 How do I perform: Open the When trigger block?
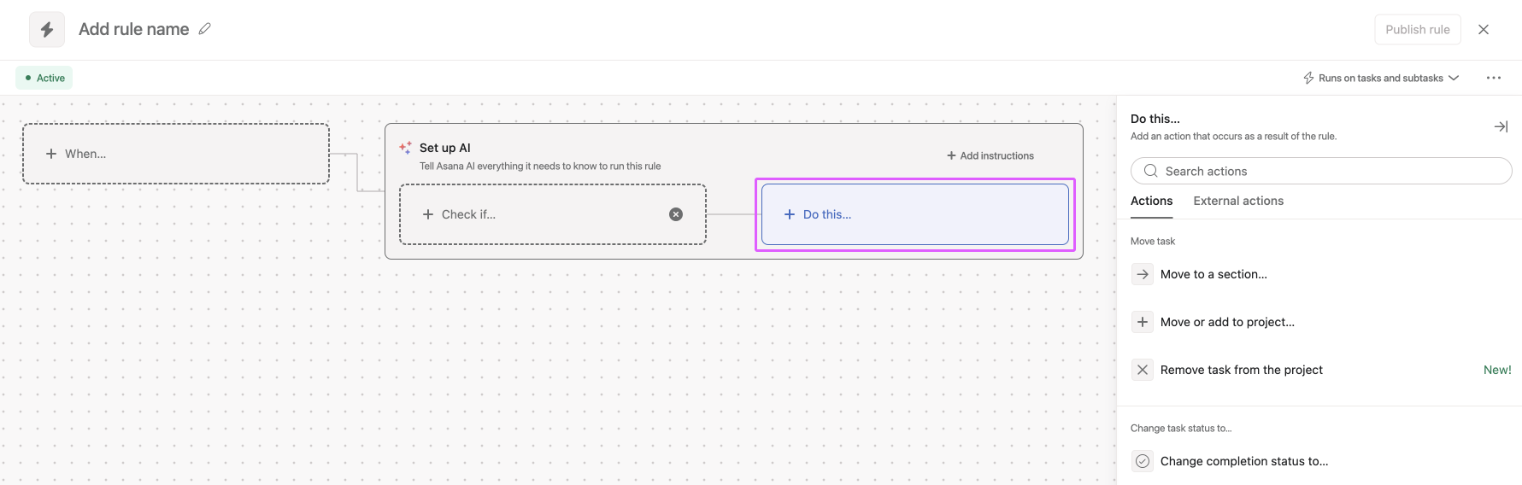click(x=176, y=154)
